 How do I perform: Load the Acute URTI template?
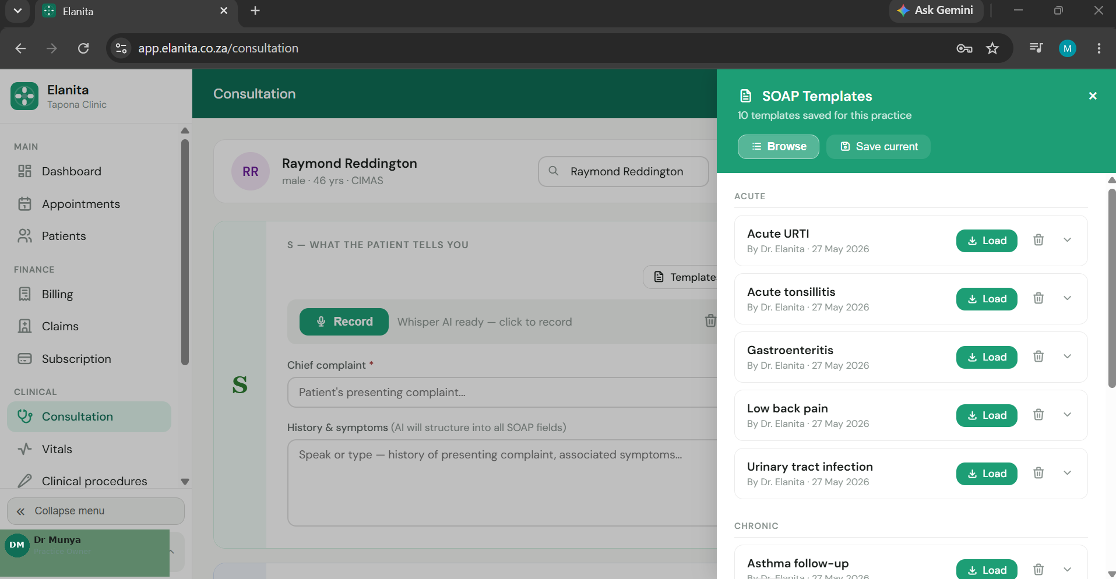pos(987,241)
